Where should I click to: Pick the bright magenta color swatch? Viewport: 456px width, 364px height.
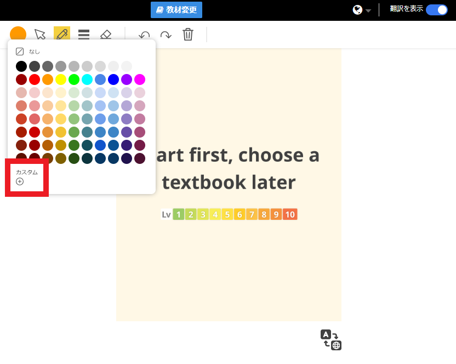point(140,79)
